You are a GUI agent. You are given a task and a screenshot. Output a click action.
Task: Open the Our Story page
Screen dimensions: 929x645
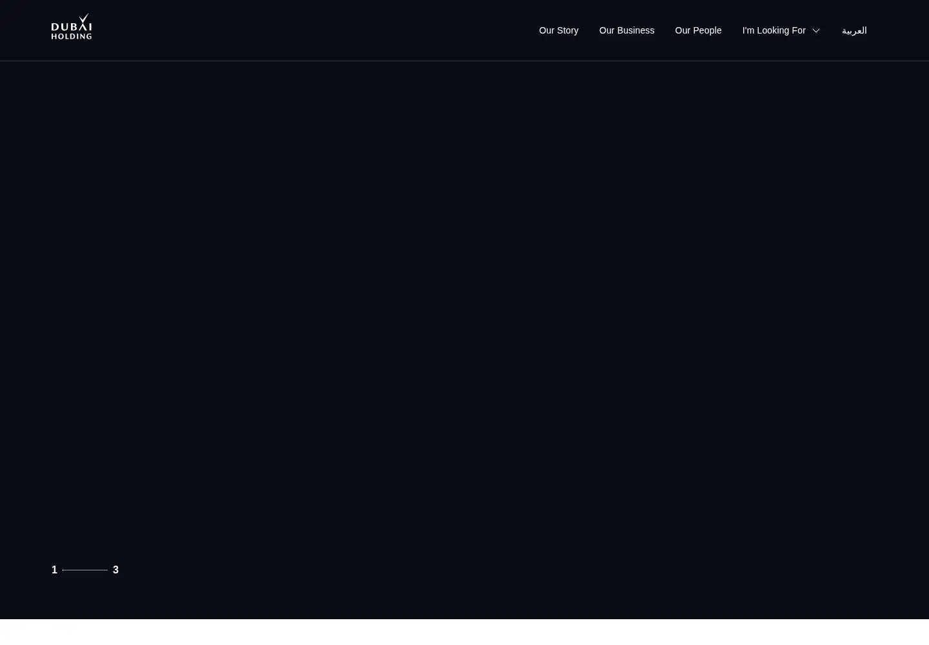(x=559, y=30)
